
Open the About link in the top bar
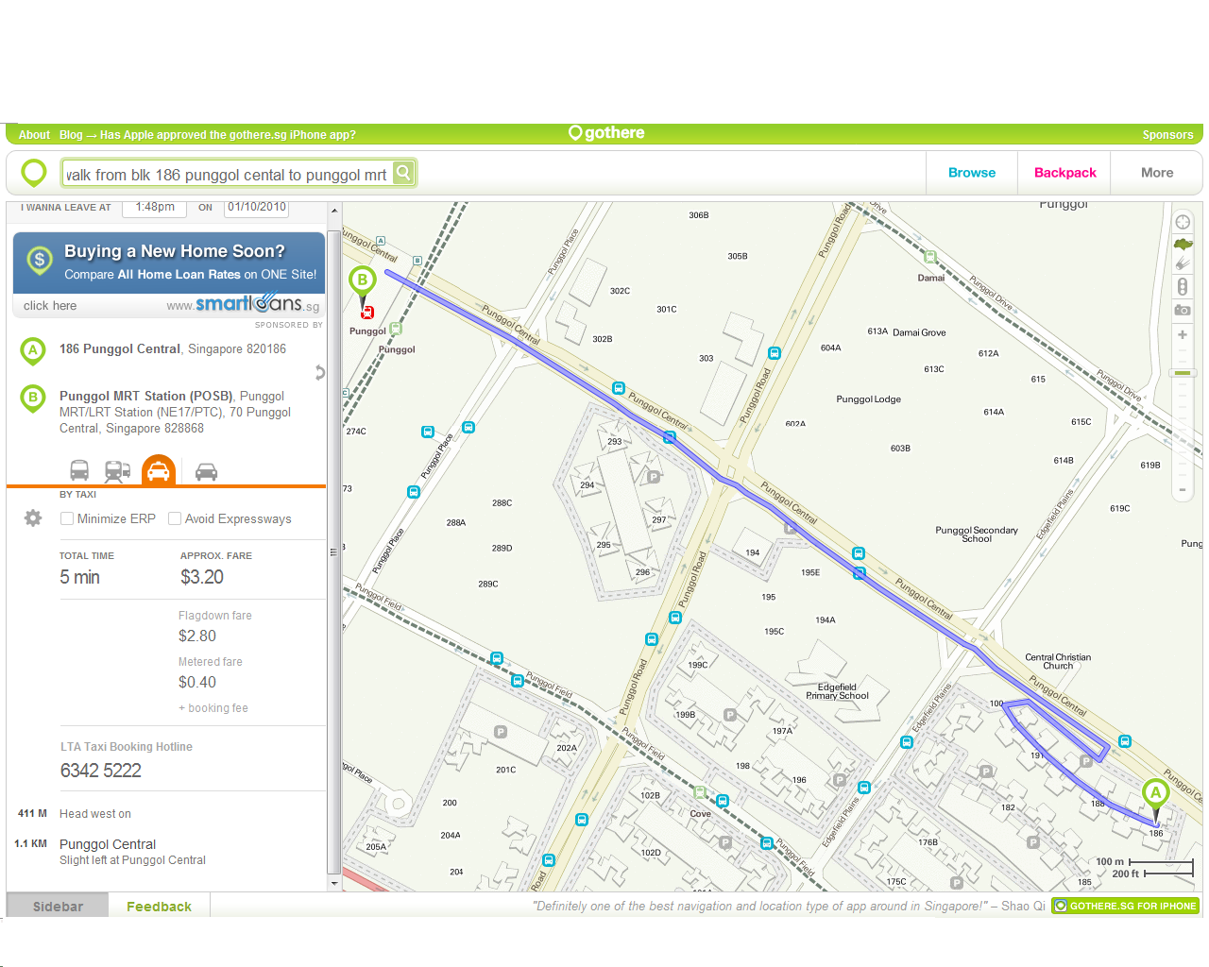coord(34,135)
